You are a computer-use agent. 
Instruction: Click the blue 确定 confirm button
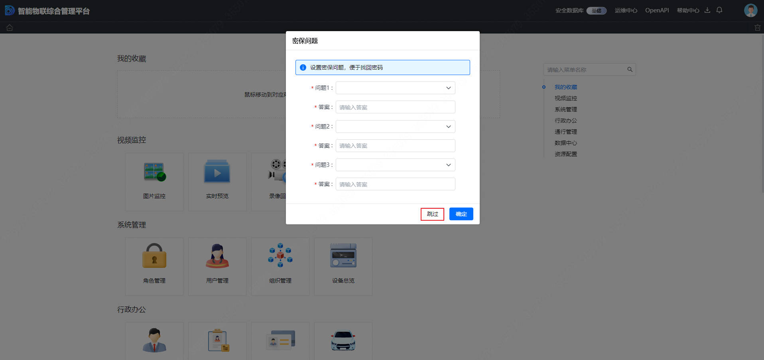tap(461, 214)
